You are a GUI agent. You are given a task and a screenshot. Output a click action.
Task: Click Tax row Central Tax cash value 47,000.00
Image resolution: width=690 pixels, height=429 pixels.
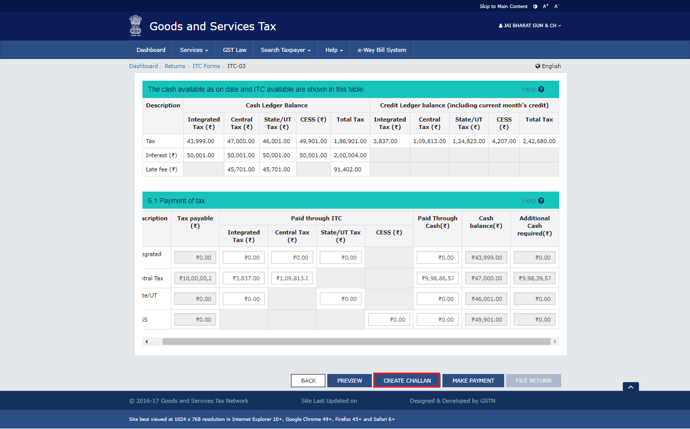point(241,141)
